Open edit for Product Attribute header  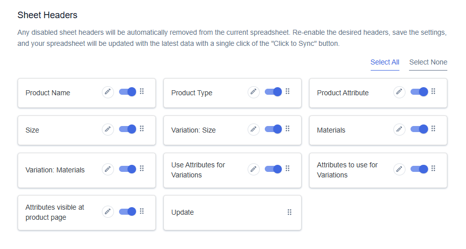(x=399, y=92)
